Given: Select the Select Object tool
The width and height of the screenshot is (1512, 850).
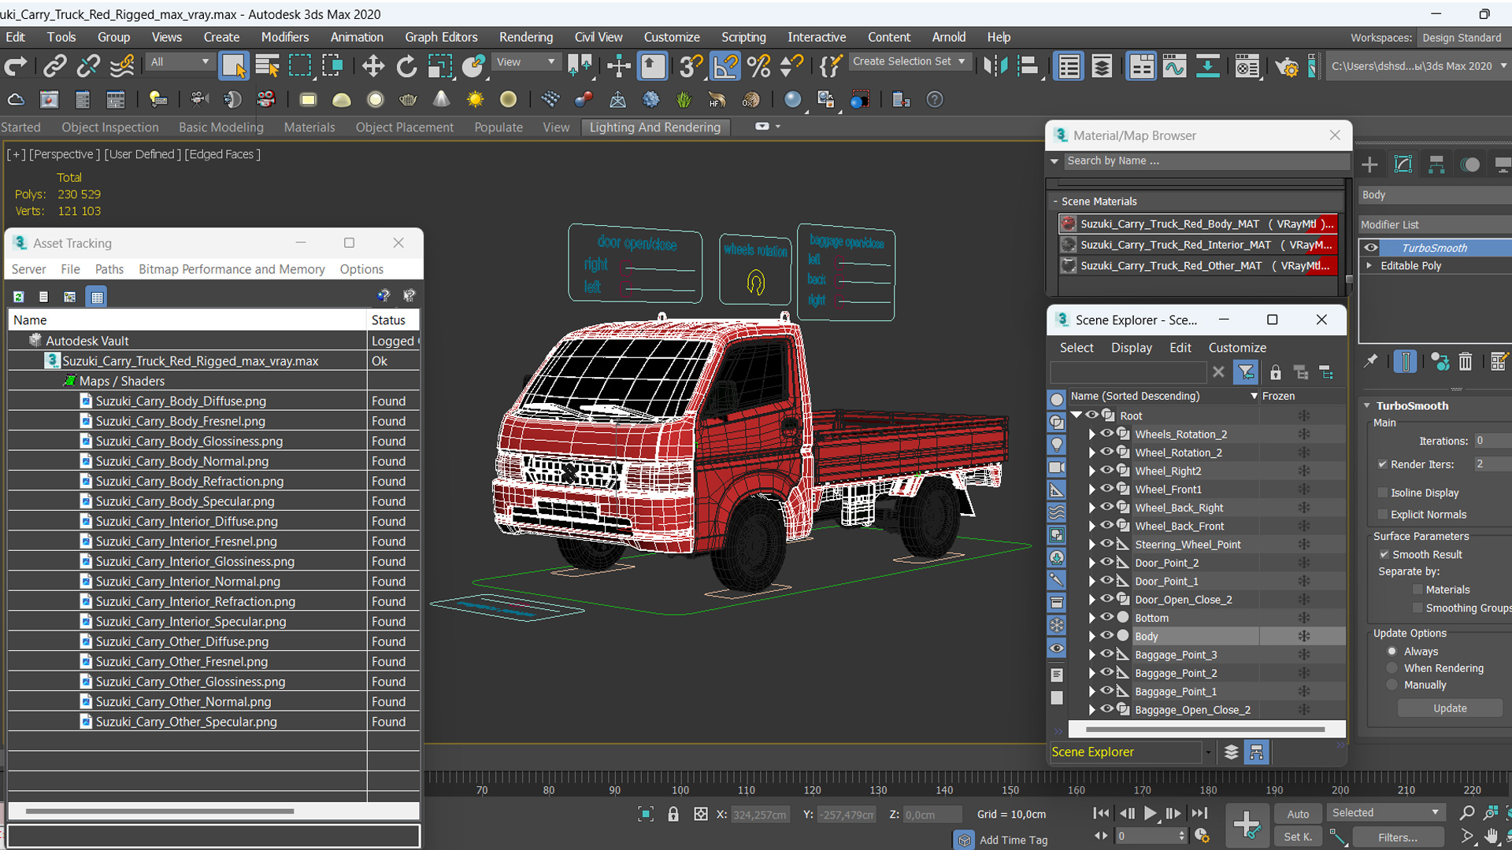Looking at the screenshot, I should (x=234, y=66).
